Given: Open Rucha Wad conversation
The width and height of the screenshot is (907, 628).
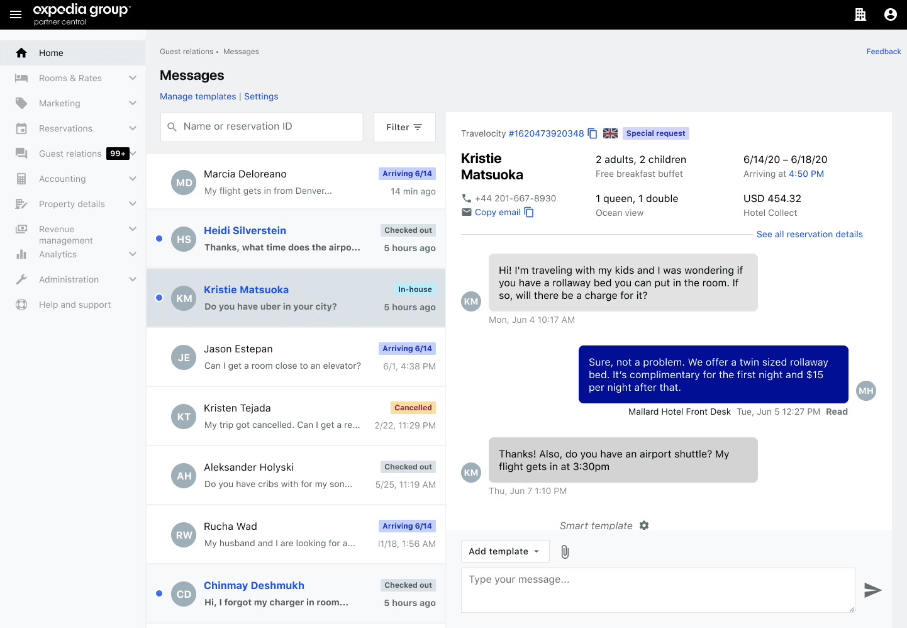Looking at the screenshot, I should pos(296,535).
